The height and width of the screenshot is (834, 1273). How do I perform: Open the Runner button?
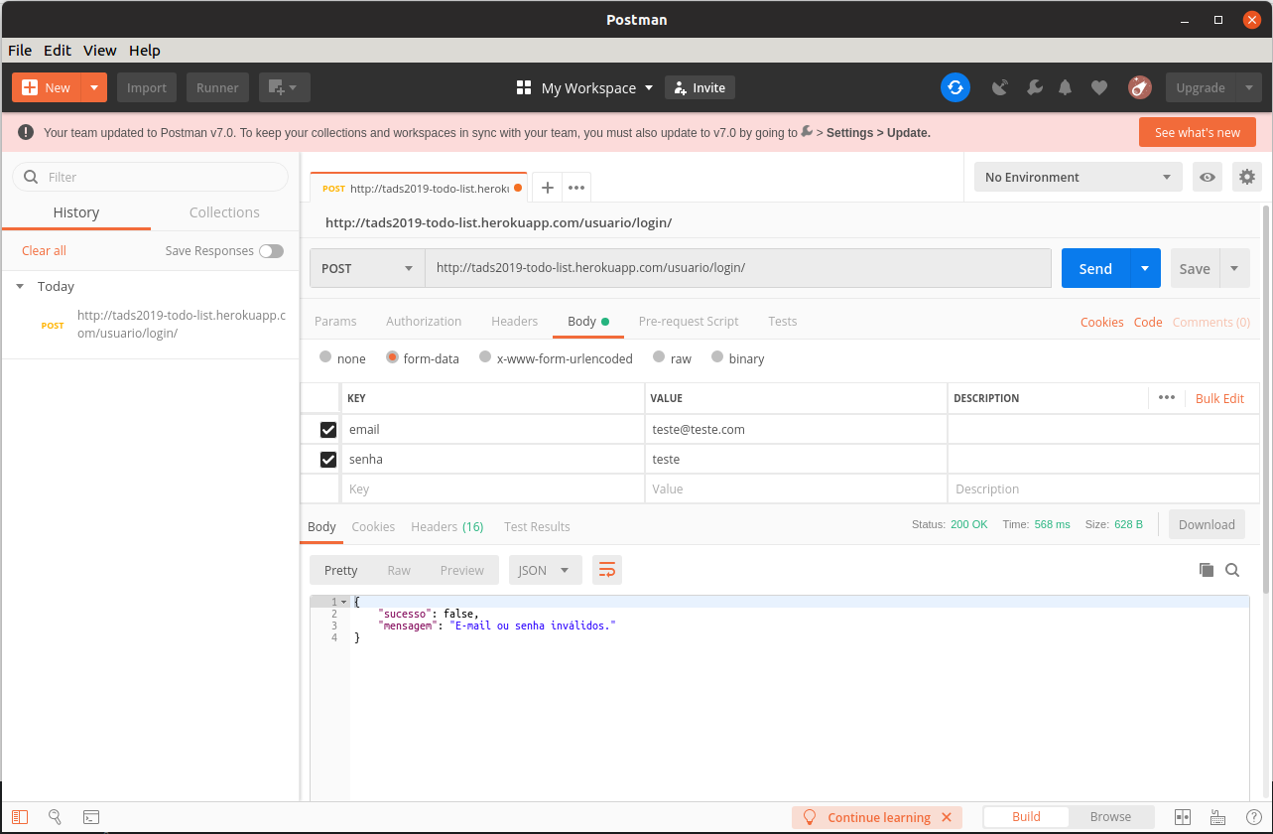pos(217,87)
